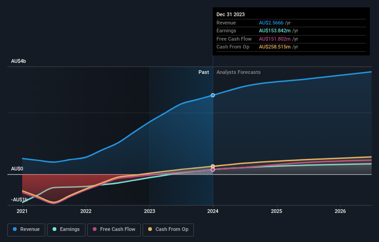The image size is (379, 242).
Task: Select the 2022 x-axis label
Action: pos(86,212)
